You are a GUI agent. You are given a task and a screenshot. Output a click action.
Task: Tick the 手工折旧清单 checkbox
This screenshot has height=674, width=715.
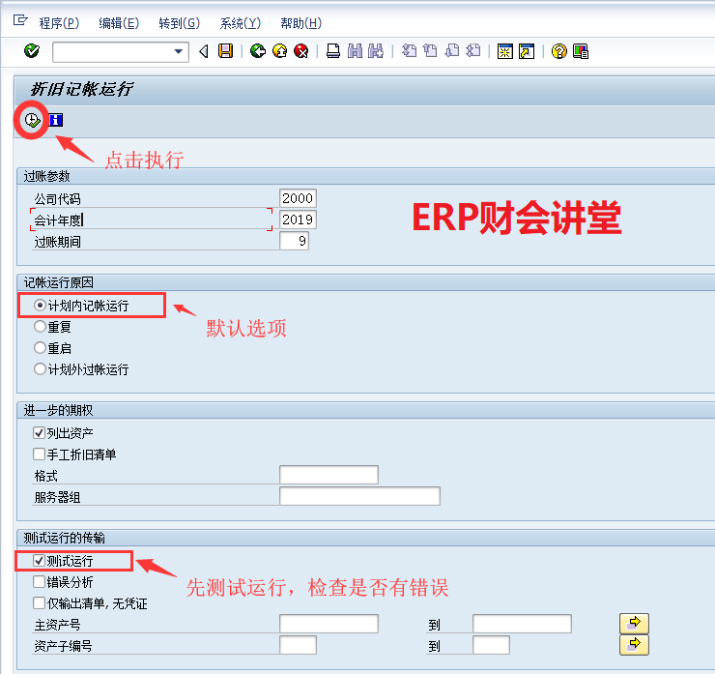pos(40,454)
